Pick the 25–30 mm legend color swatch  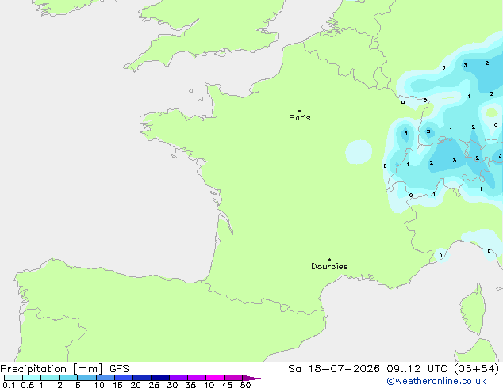click(x=160, y=378)
